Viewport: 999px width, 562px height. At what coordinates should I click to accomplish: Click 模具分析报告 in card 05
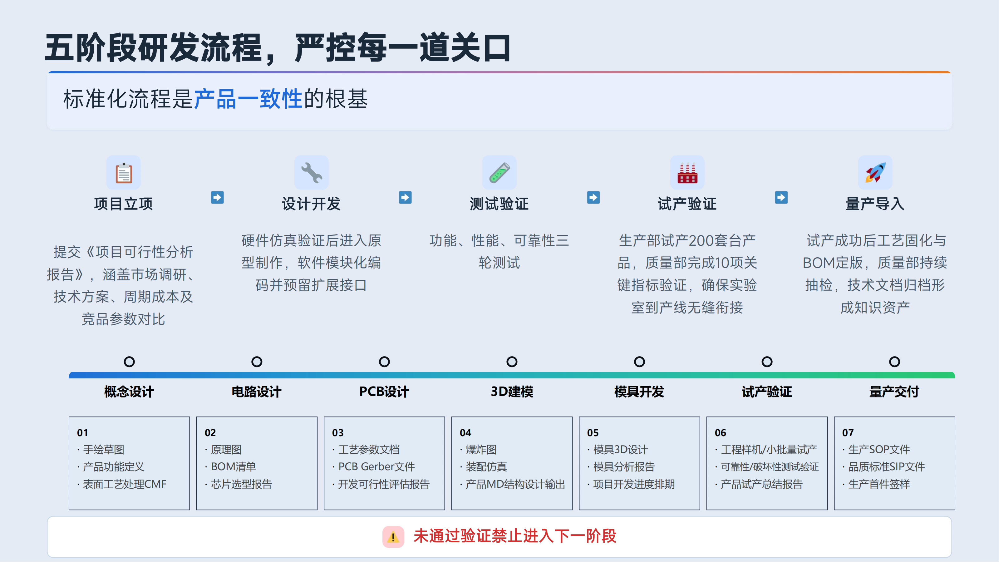[624, 466]
